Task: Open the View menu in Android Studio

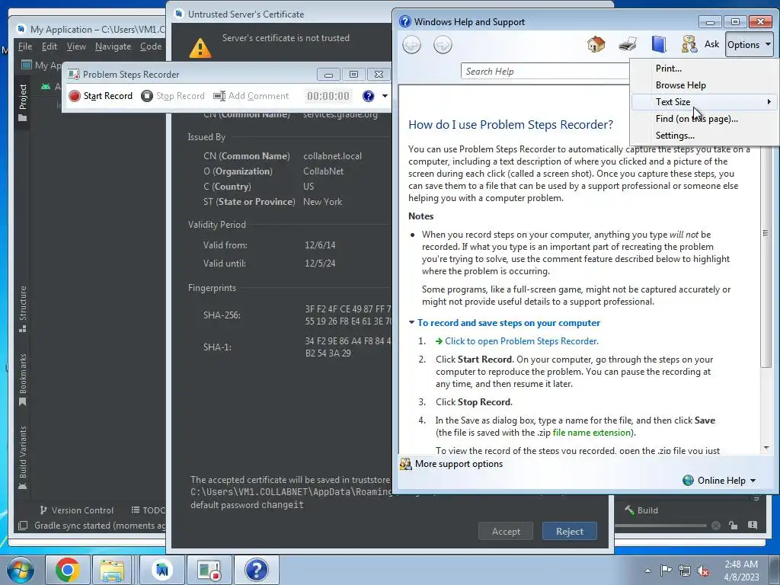Action: (x=76, y=46)
